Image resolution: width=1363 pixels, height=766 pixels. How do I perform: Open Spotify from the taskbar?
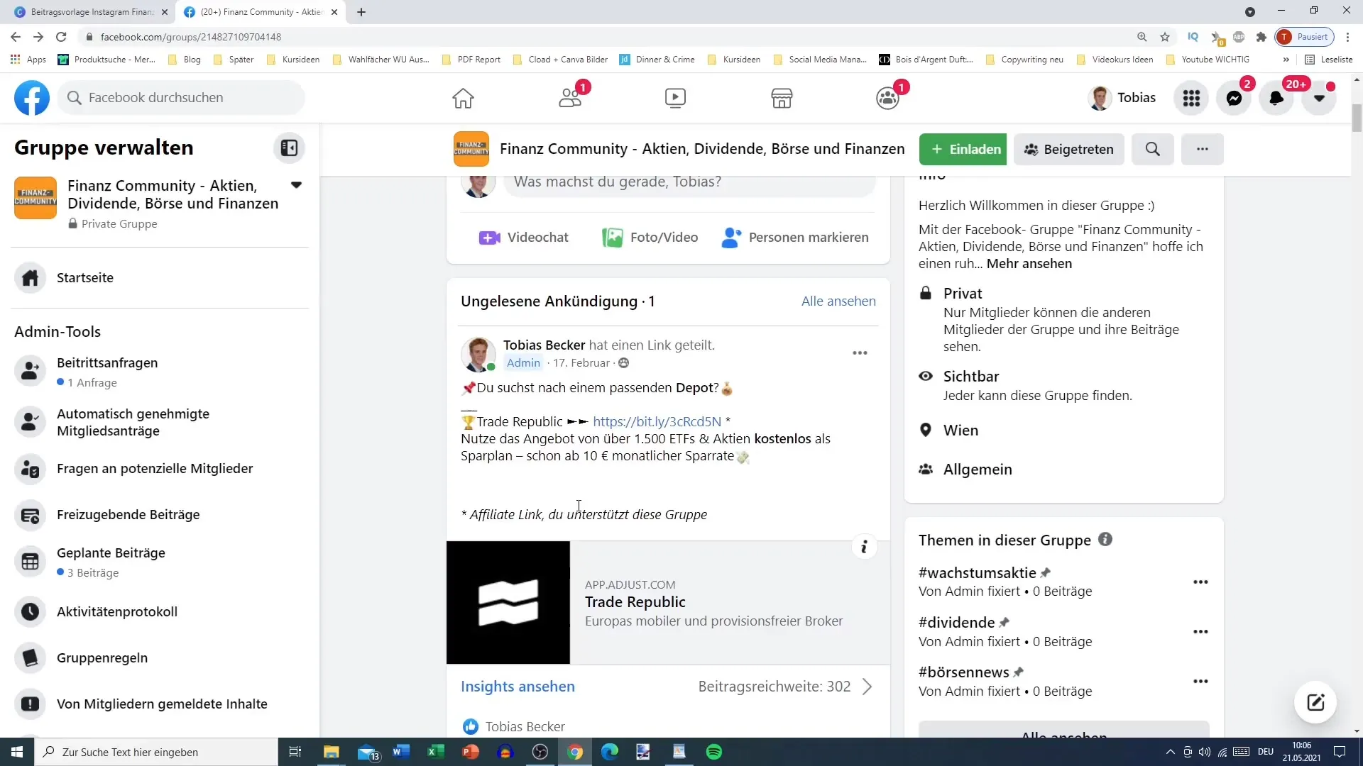pos(714,752)
